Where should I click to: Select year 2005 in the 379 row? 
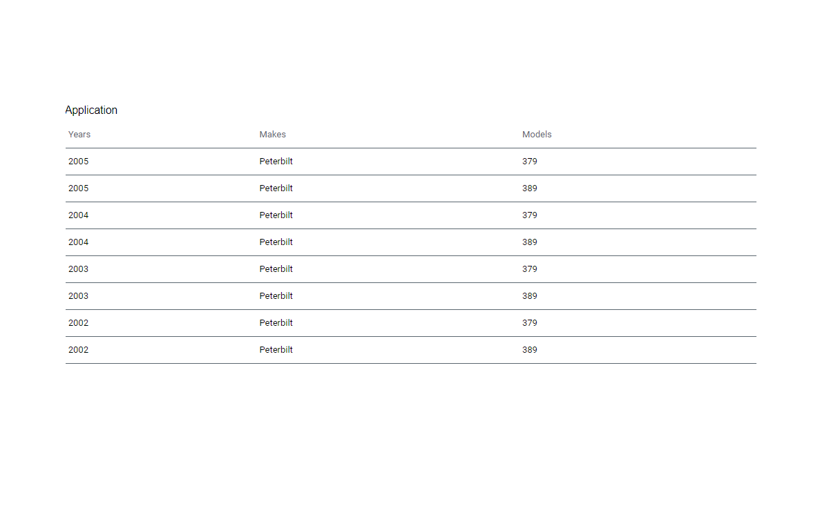pos(79,162)
